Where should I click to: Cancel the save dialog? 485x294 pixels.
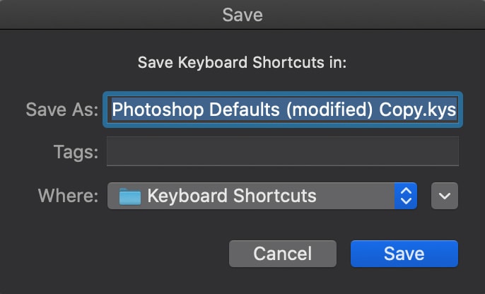click(x=283, y=254)
